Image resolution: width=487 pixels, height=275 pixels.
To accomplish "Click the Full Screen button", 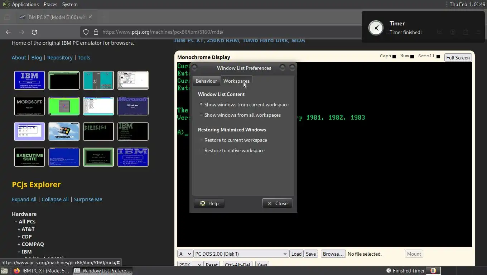I will coord(458,58).
